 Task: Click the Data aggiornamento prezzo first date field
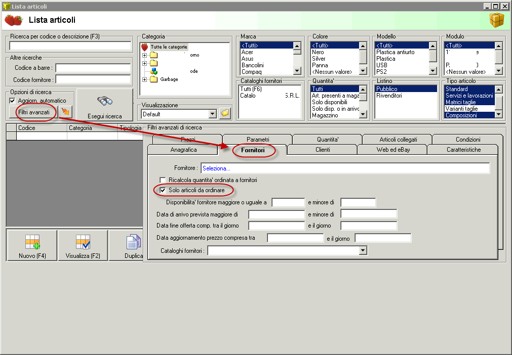coord(295,238)
